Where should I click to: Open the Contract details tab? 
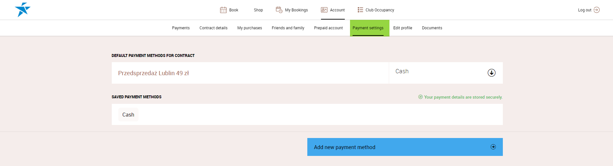pos(213,28)
